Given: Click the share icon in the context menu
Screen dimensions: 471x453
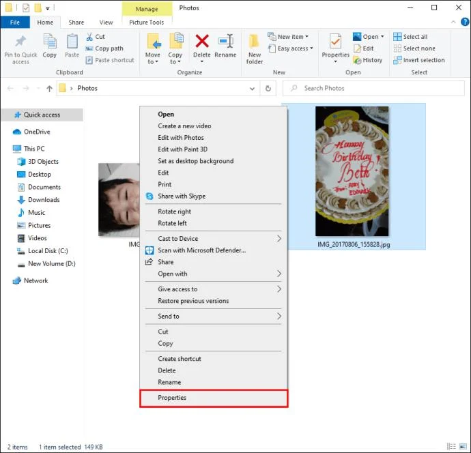Looking at the screenshot, I should point(149,262).
